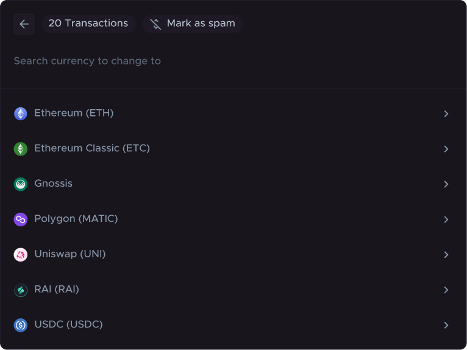467x350 pixels.
Task: Click the blue USDC dollar icon
Action: pyautogui.click(x=21, y=325)
